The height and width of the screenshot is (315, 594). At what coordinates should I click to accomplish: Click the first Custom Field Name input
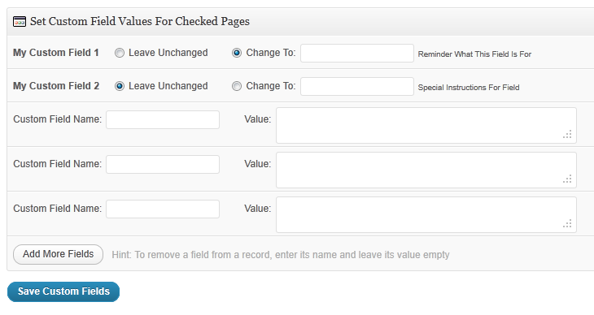click(163, 119)
